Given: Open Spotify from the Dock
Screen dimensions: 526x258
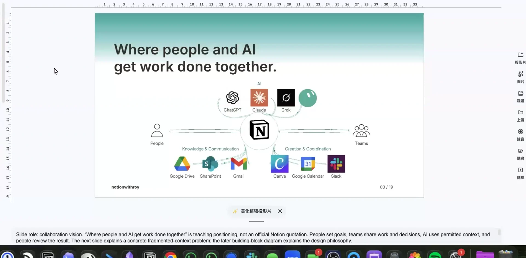Looking at the screenshot, I should 435,254.
